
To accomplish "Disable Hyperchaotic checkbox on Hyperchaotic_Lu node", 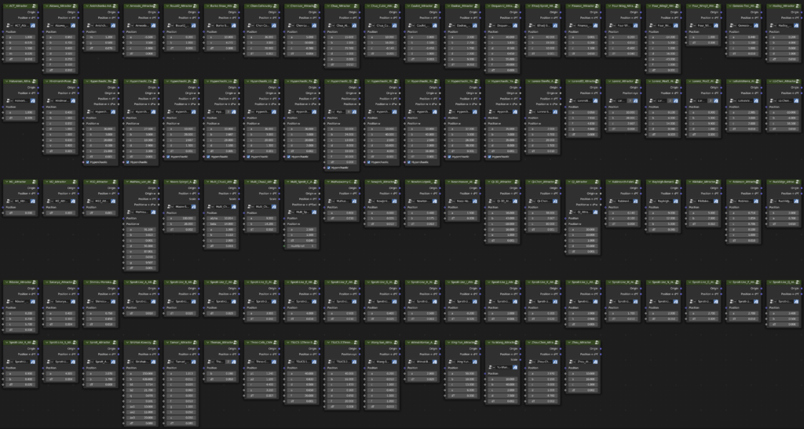I will [x=208, y=157].
